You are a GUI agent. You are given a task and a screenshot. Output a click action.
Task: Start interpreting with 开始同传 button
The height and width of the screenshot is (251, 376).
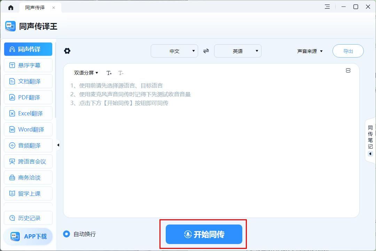point(204,234)
